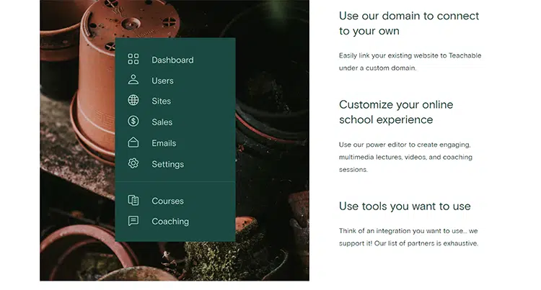Viewport: 541px width, 290px height.
Task: Select the Users text in the menu
Action: tap(162, 81)
